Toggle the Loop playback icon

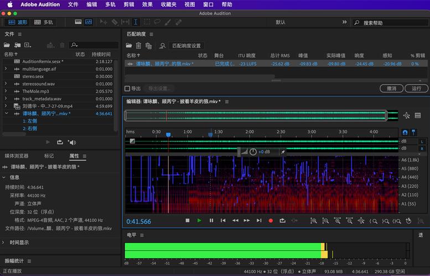[x=282, y=220]
